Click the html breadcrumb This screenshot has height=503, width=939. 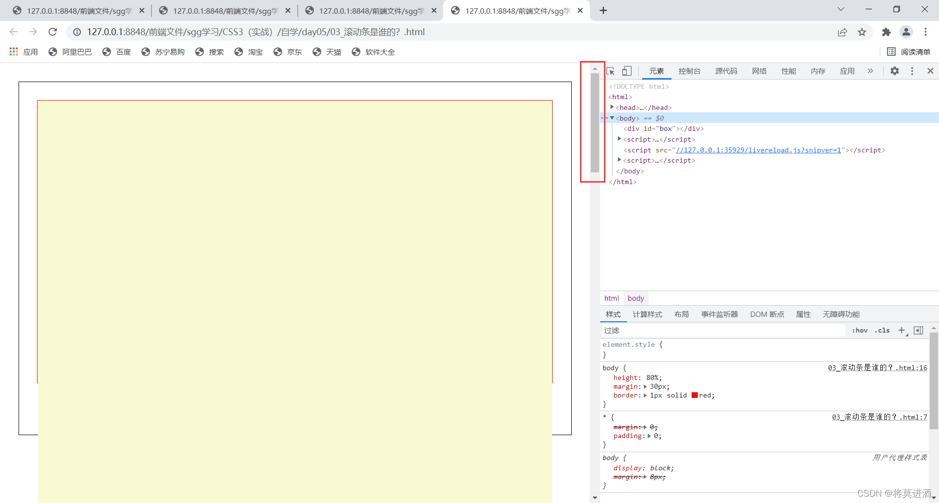coord(611,298)
